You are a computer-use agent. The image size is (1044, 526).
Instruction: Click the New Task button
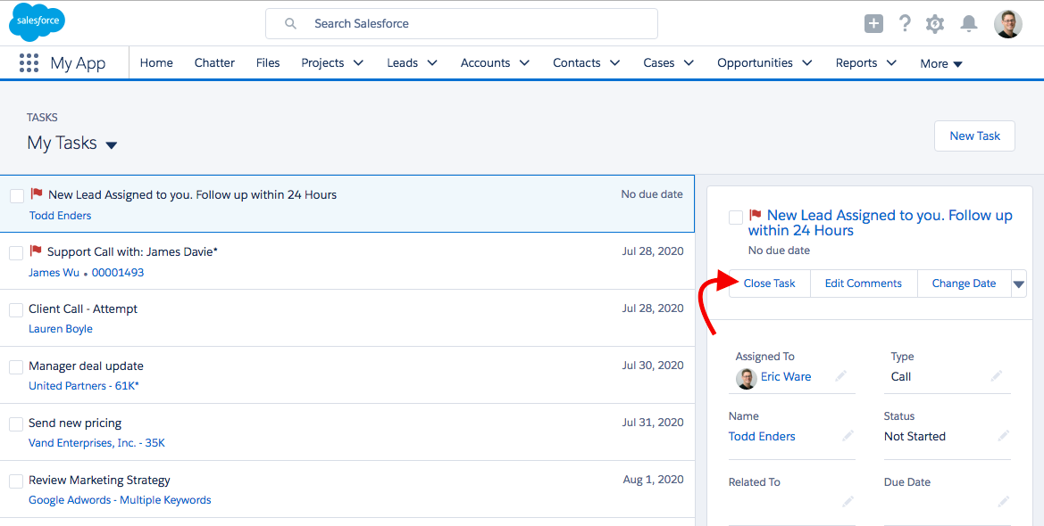point(974,136)
